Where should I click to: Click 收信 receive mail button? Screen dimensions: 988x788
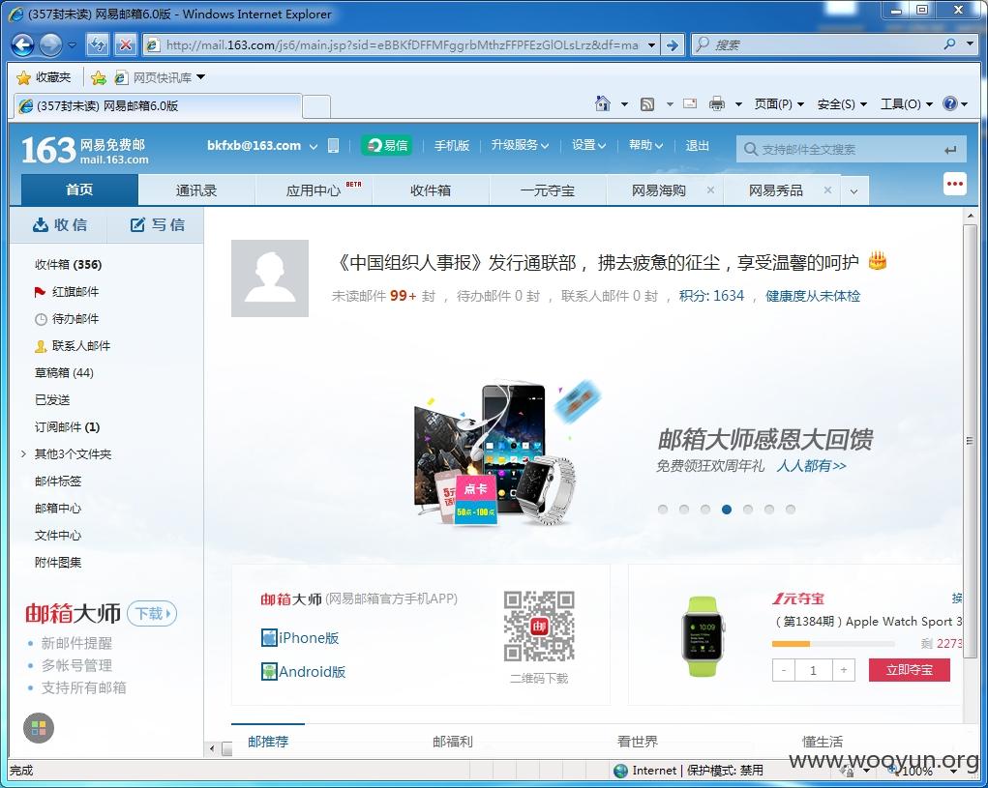(59, 224)
